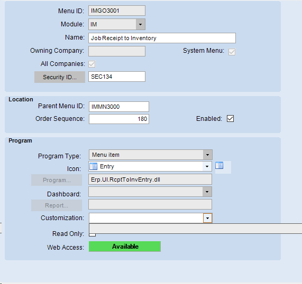Open the Module dropdown arrow

coord(140,24)
